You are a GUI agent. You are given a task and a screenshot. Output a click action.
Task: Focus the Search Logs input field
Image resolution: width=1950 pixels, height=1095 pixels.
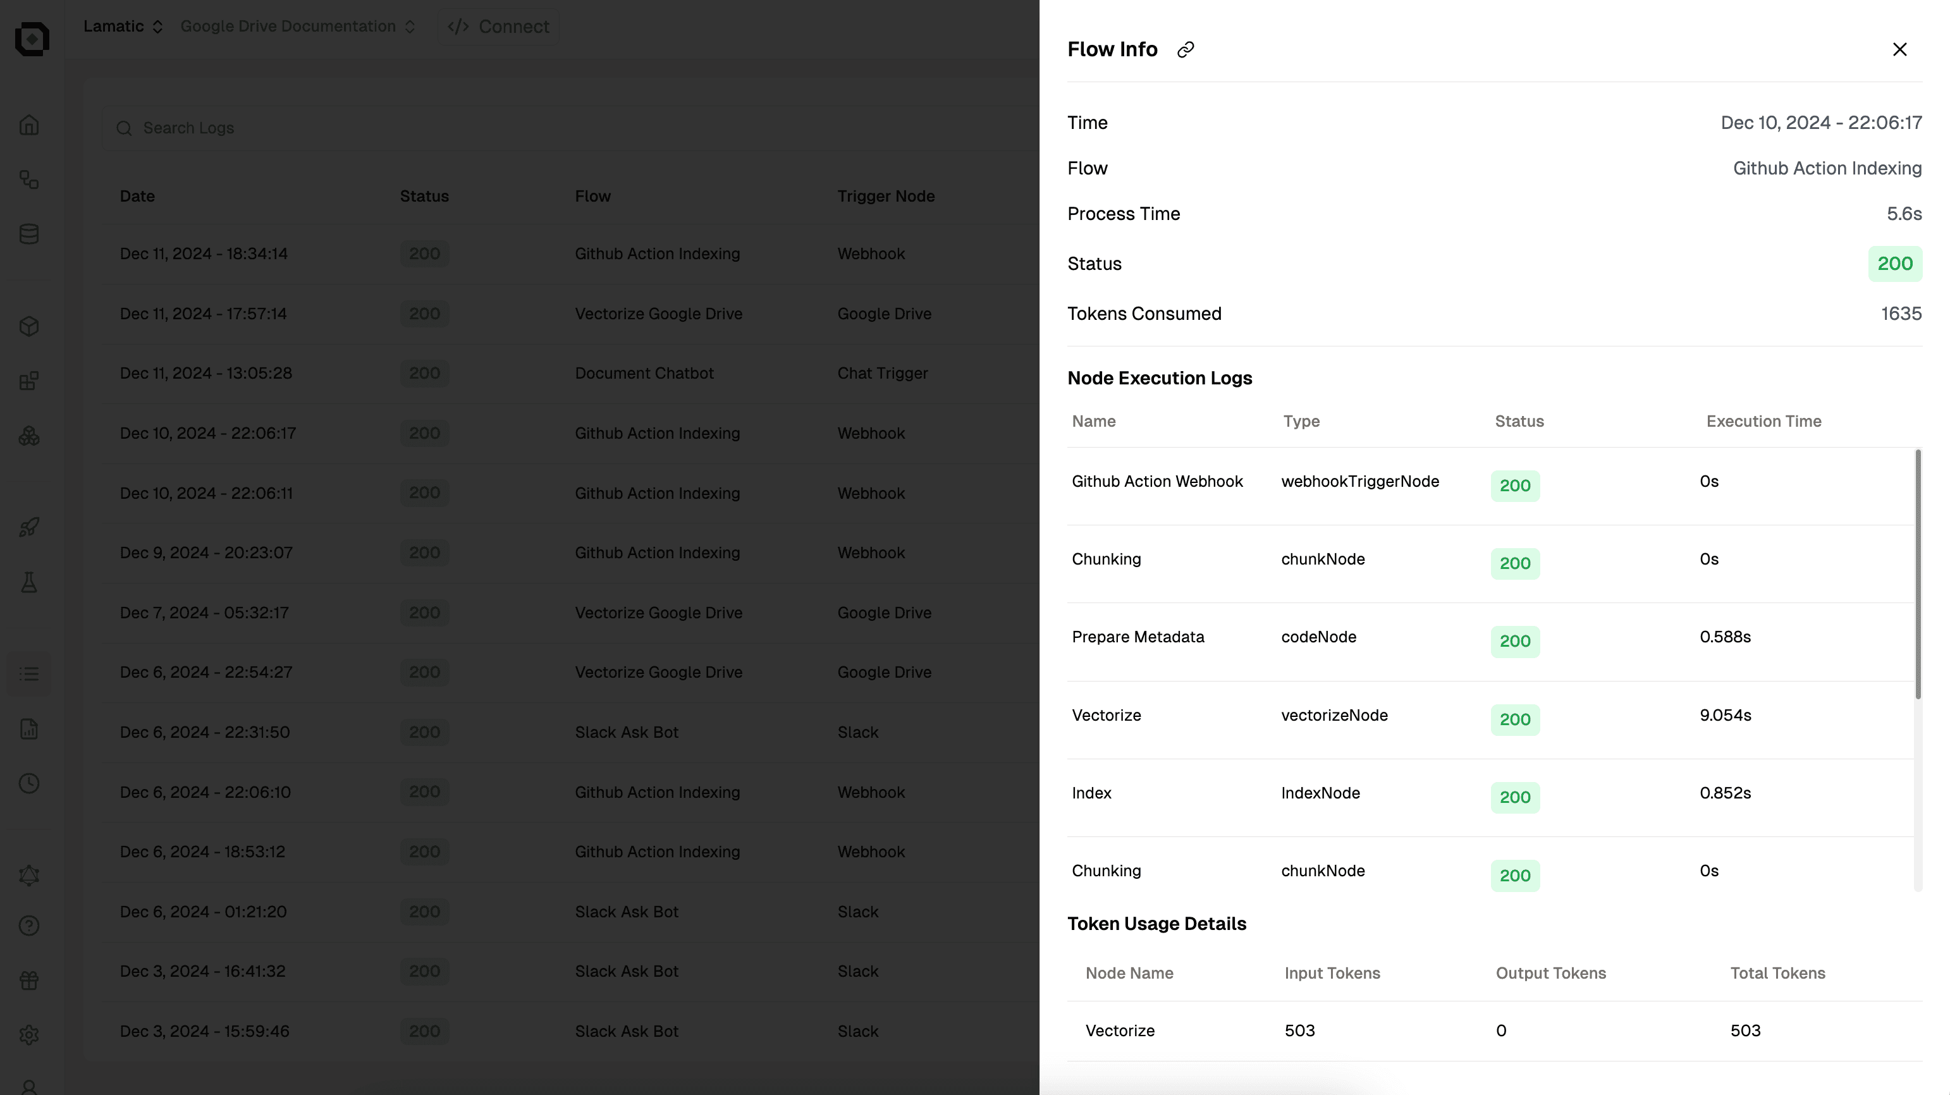[x=572, y=128]
